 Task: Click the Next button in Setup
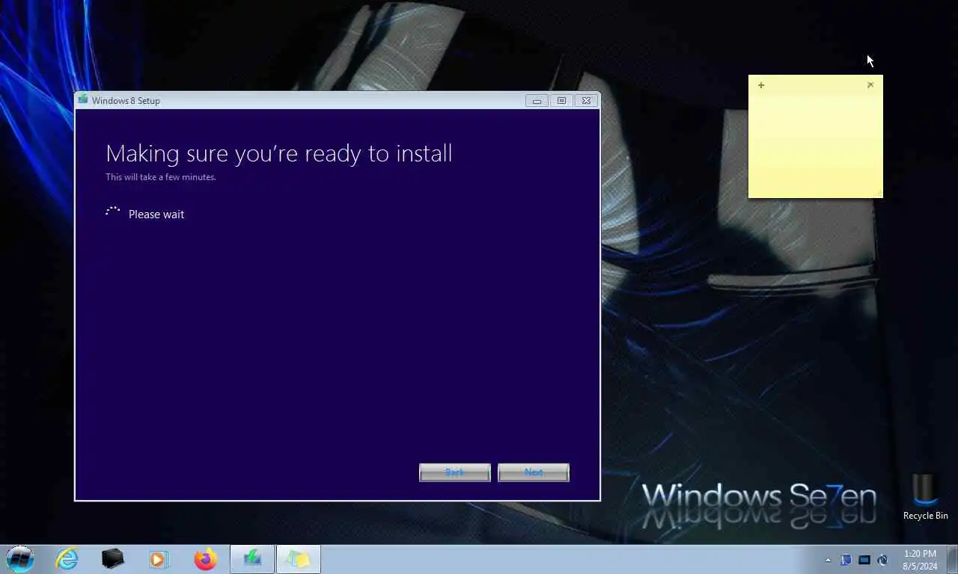534,472
